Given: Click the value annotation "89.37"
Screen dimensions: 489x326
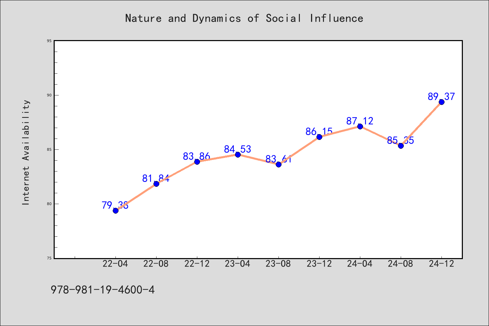Looking at the screenshot, I should (441, 96).
